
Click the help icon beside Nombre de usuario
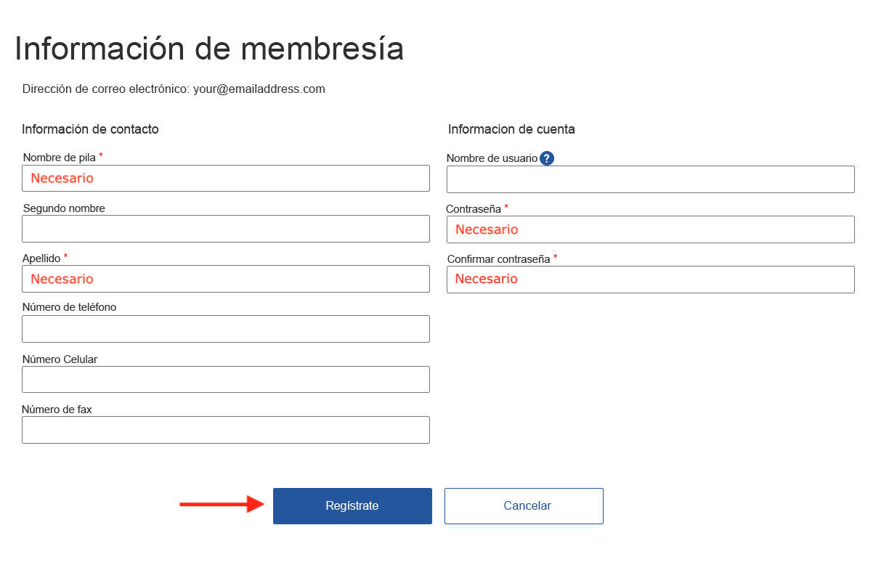point(547,158)
